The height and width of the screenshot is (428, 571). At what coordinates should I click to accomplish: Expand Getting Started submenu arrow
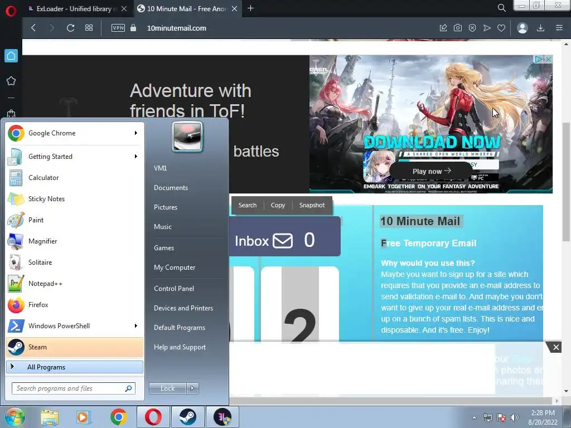click(136, 157)
